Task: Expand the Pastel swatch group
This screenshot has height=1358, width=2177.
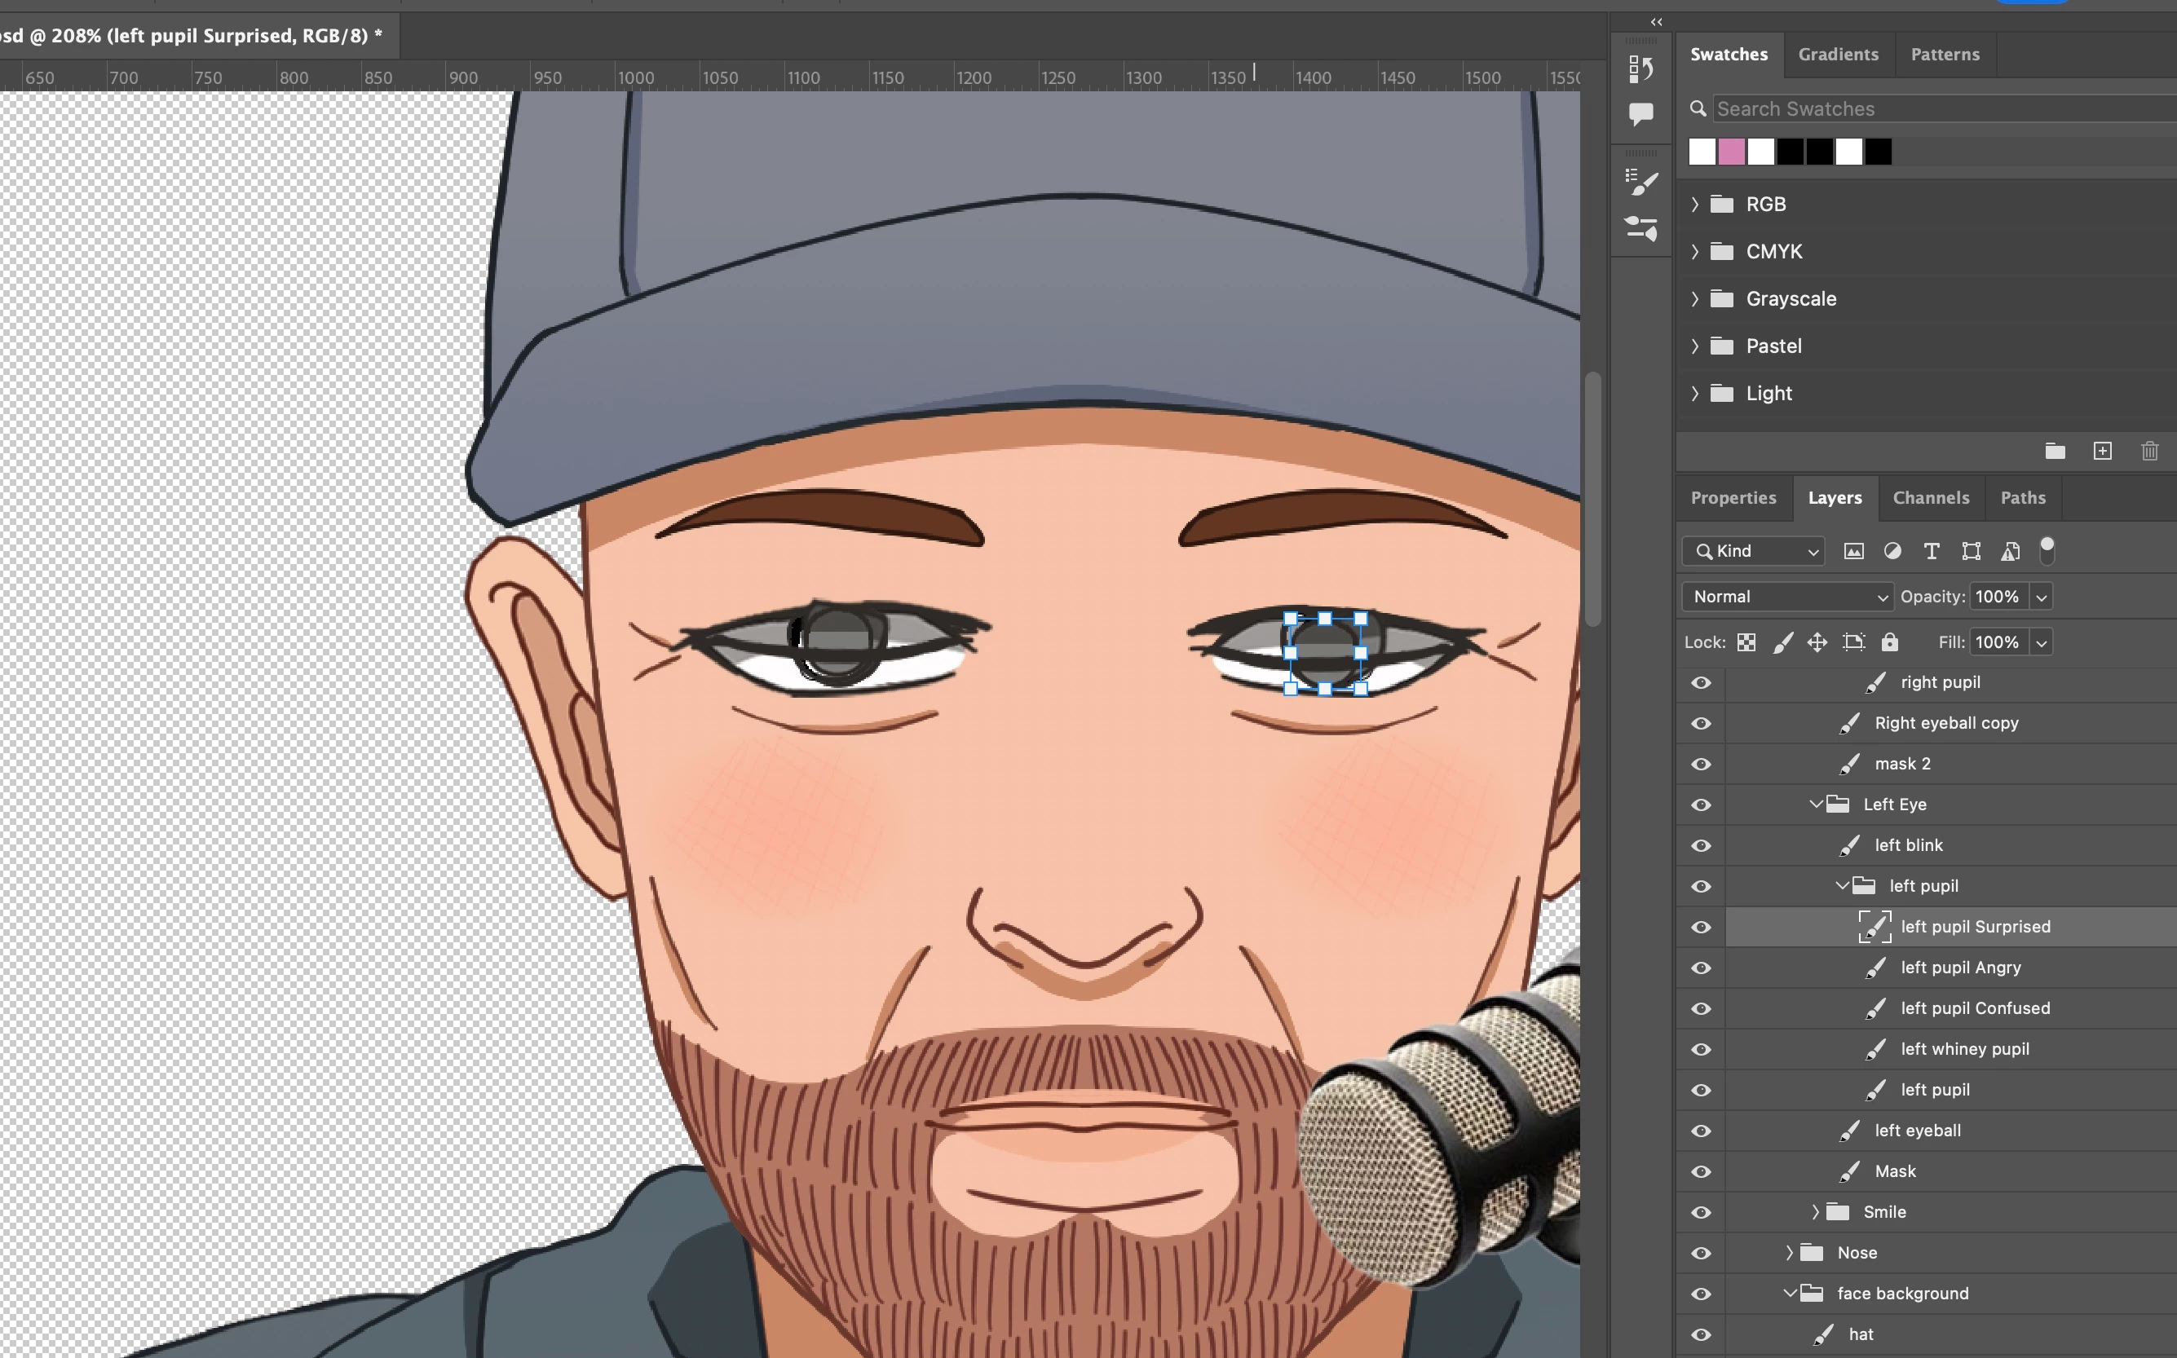Action: pos(1694,346)
